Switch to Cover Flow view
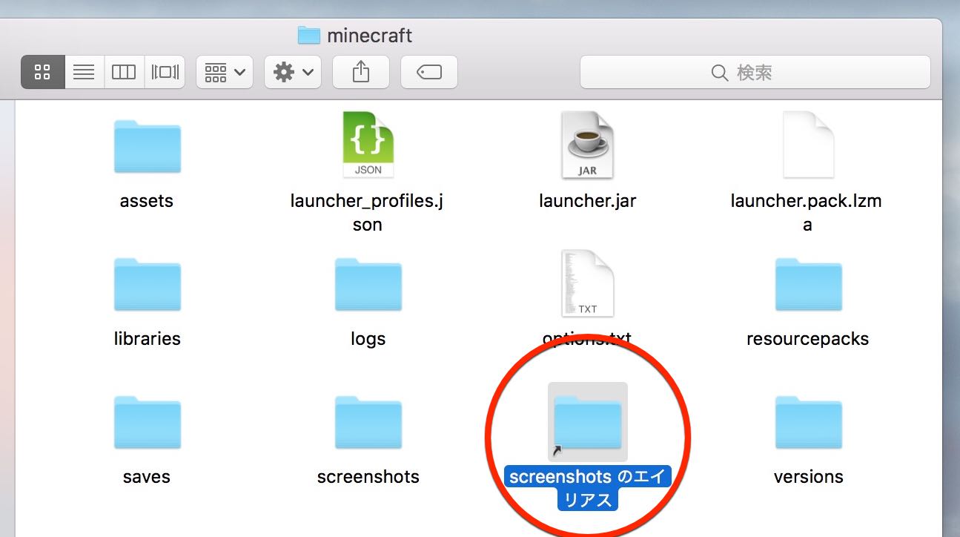The image size is (960, 537). (165, 72)
